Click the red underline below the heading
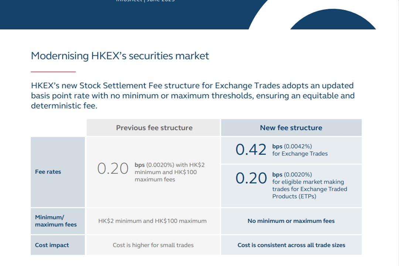This screenshot has height=266, width=399. pos(53,72)
